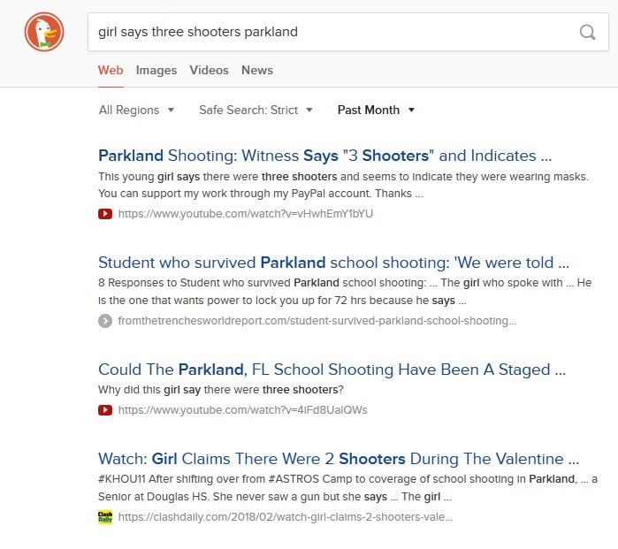
Task: Open 'Parkland Shooting: Witness Says 3 Shooters' result
Action: pyautogui.click(x=324, y=156)
